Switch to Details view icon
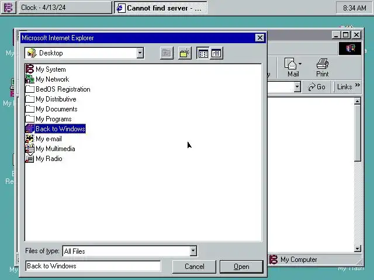This screenshot has width=374, height=280. point(216,53)
